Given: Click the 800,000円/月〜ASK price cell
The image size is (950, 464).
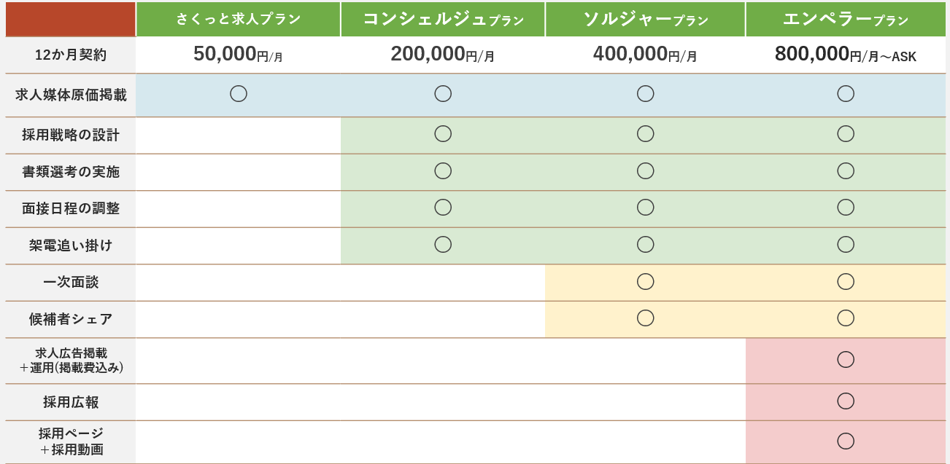Looking at the screenshot, I should click(846, 55).
